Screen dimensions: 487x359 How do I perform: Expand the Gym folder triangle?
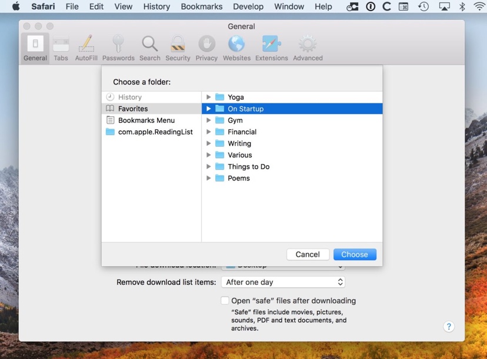209,120
